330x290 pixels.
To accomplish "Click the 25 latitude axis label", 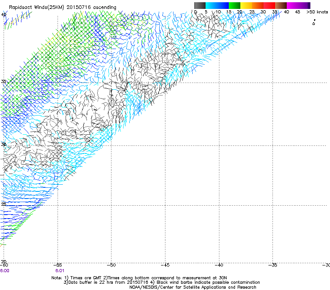I will coord(4,204).
